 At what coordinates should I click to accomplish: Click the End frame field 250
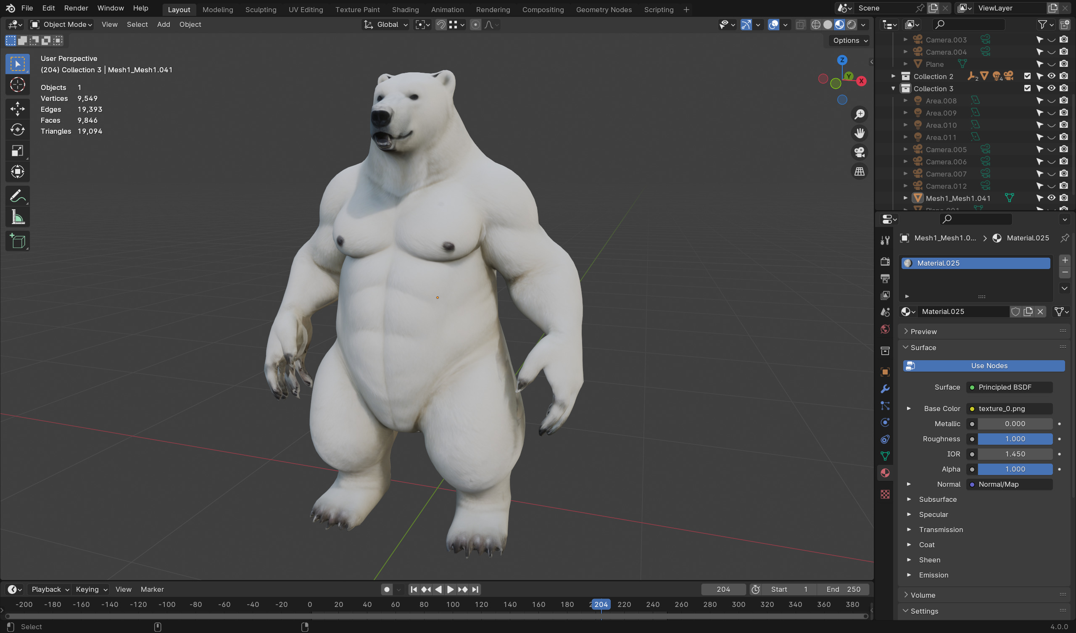coord(843,590)
